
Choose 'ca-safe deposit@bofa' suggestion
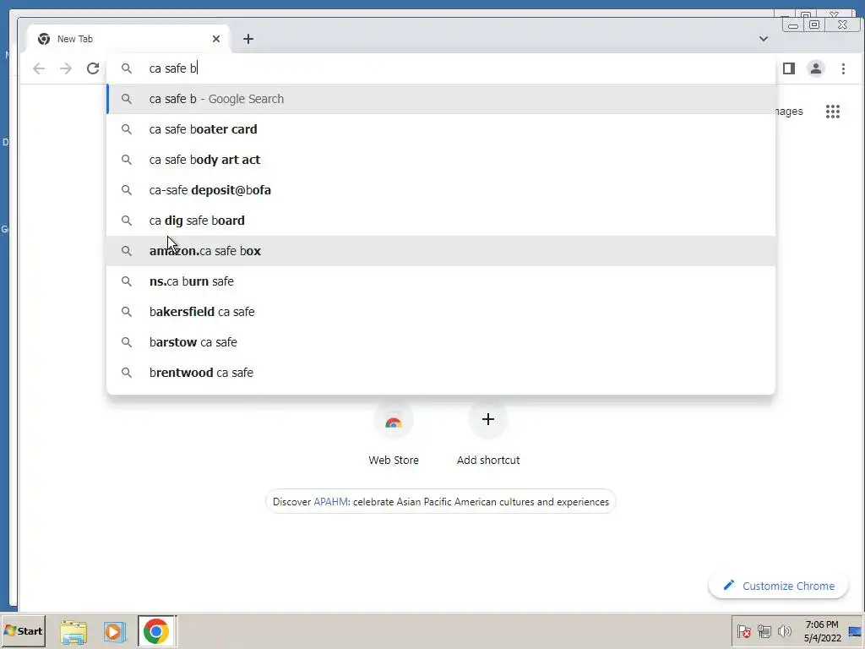tap(441, 190)
